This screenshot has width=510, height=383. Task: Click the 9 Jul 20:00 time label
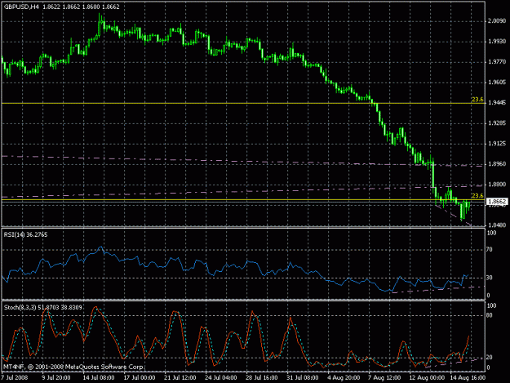click(56, 377)
